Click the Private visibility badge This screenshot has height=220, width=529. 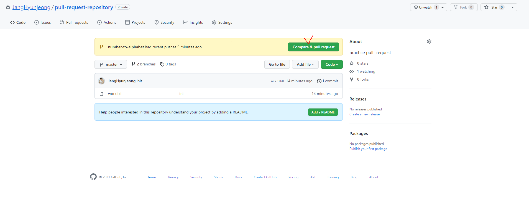tap(123, 7)
